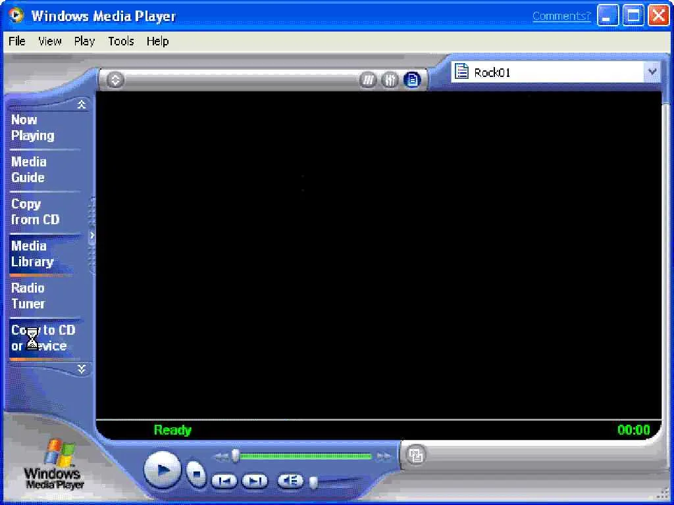Screen dimensions: 674x505
Task: Skip to next track
Action: coord(255,481)
